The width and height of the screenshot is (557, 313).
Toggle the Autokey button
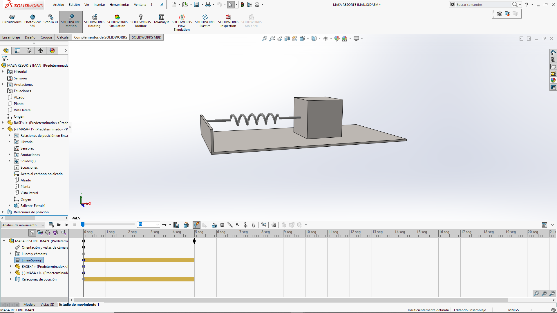(196, 225)
